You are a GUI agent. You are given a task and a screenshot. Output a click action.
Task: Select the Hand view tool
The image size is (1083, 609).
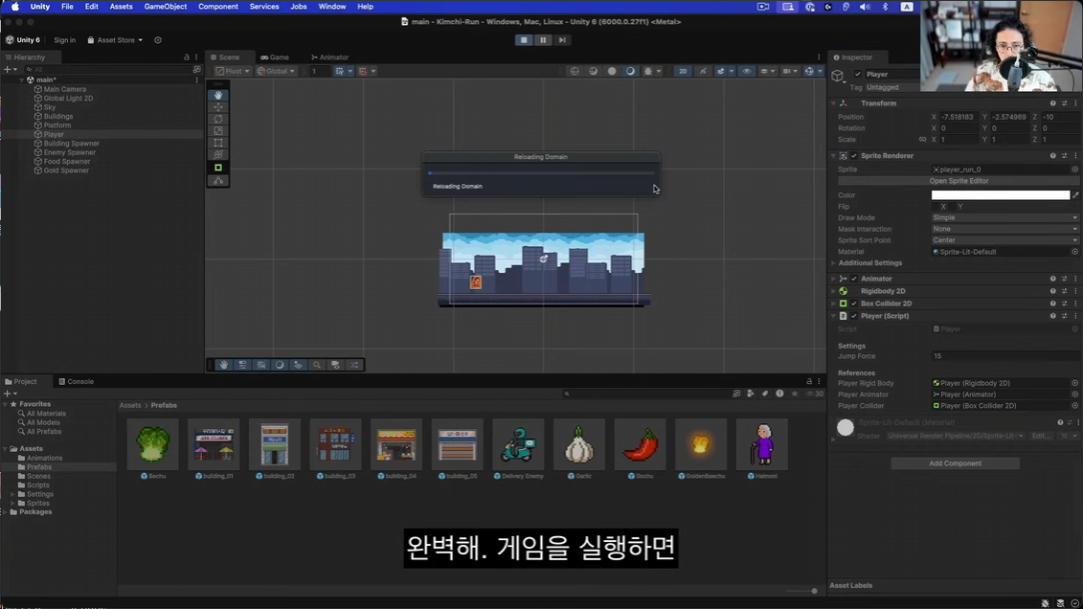click(x=218, y=95)
